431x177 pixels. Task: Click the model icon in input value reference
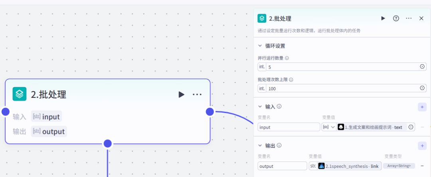click(x=341, y=127)
